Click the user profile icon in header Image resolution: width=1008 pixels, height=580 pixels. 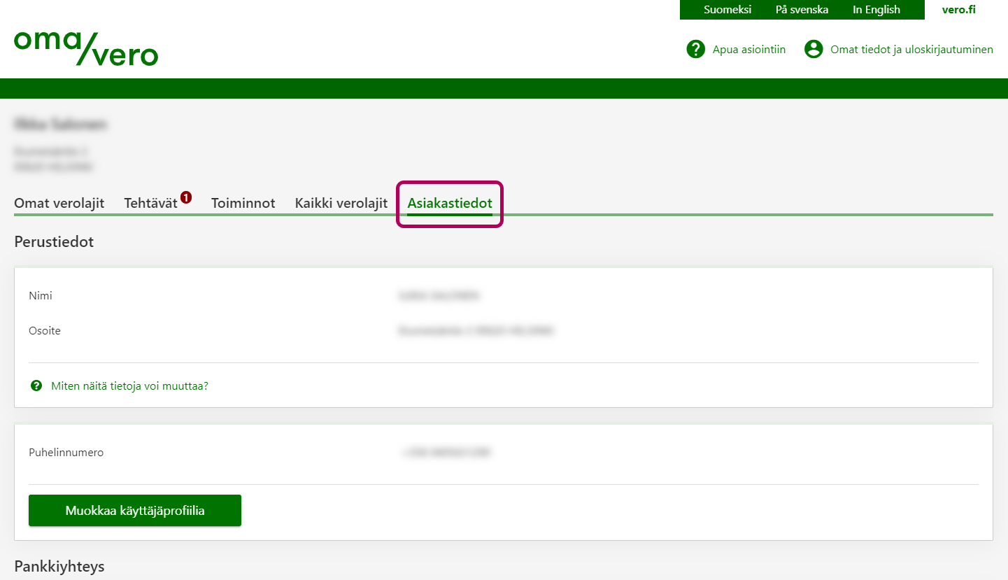814,49
